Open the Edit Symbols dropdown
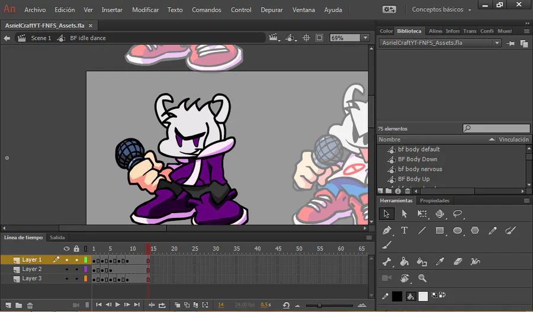 pyautogui.click(x=291, y=38)
